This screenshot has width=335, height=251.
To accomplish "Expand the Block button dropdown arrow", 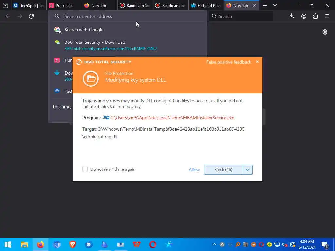I will click(248, 170).
